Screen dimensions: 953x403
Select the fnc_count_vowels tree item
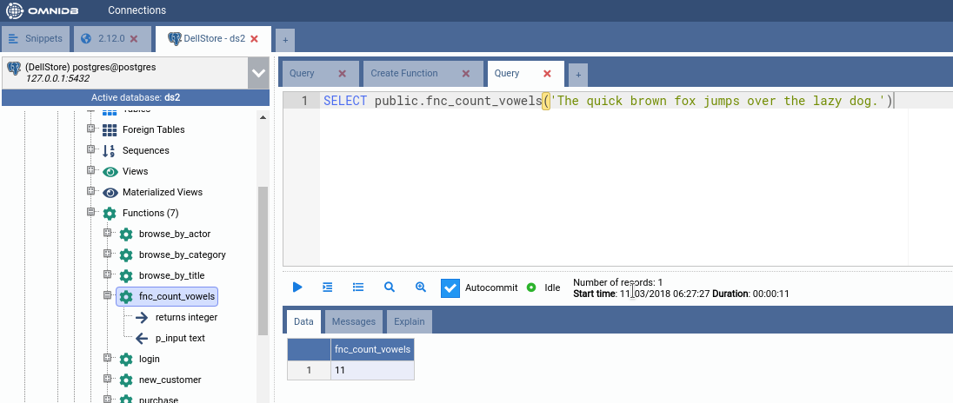(x=167, y=297)
